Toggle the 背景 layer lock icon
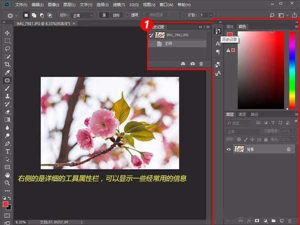Image resolution: width=300 pixels, height=225 pixels. click(288, 149)
